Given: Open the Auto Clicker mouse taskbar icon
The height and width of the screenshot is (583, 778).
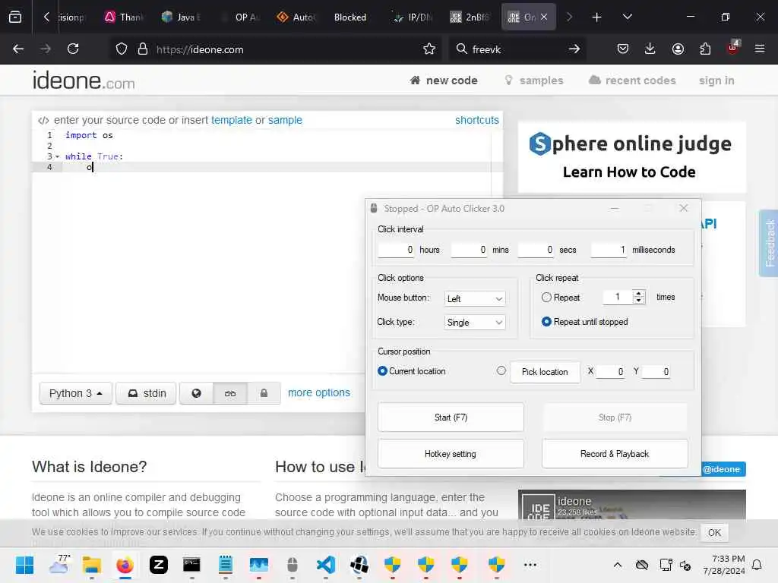Looking at the screenshot, I should (293, 565).
